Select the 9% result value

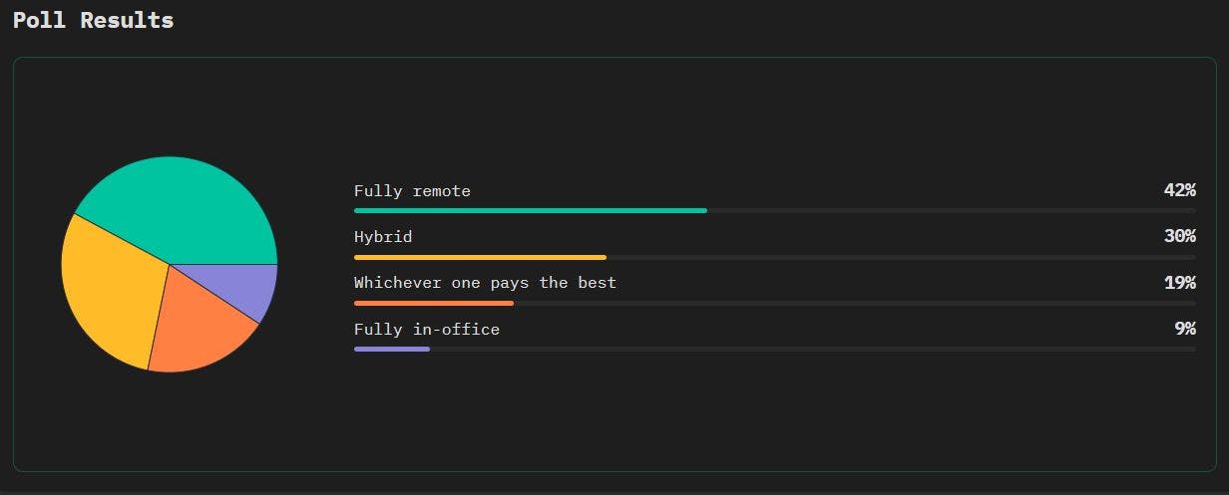pos(1184,329)
